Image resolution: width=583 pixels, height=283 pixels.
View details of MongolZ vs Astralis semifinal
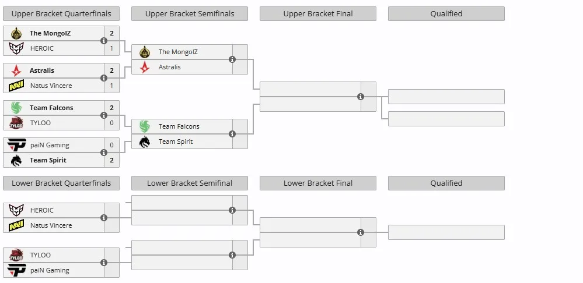[232, 59]
